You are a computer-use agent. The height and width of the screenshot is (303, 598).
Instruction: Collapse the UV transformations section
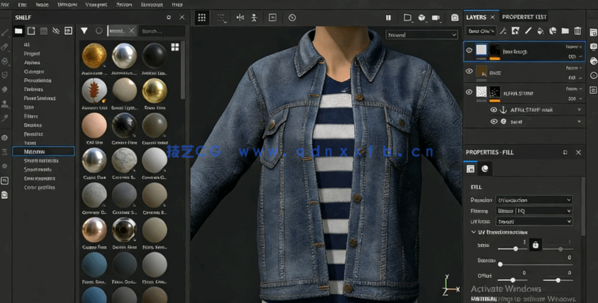pos(473,232)
